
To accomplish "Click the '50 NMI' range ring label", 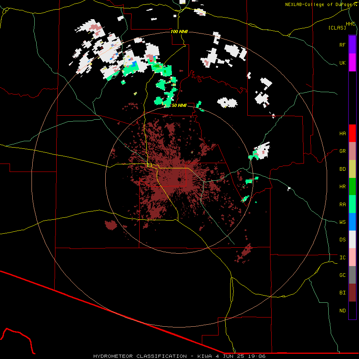I will (179, 105).
